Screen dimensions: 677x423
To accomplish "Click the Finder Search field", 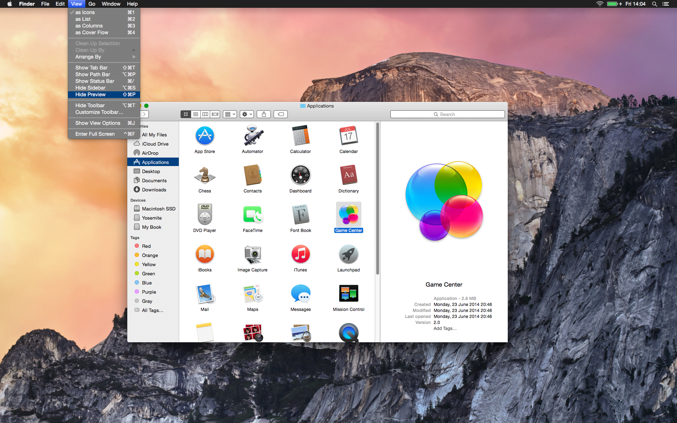I will coord(447,114).
